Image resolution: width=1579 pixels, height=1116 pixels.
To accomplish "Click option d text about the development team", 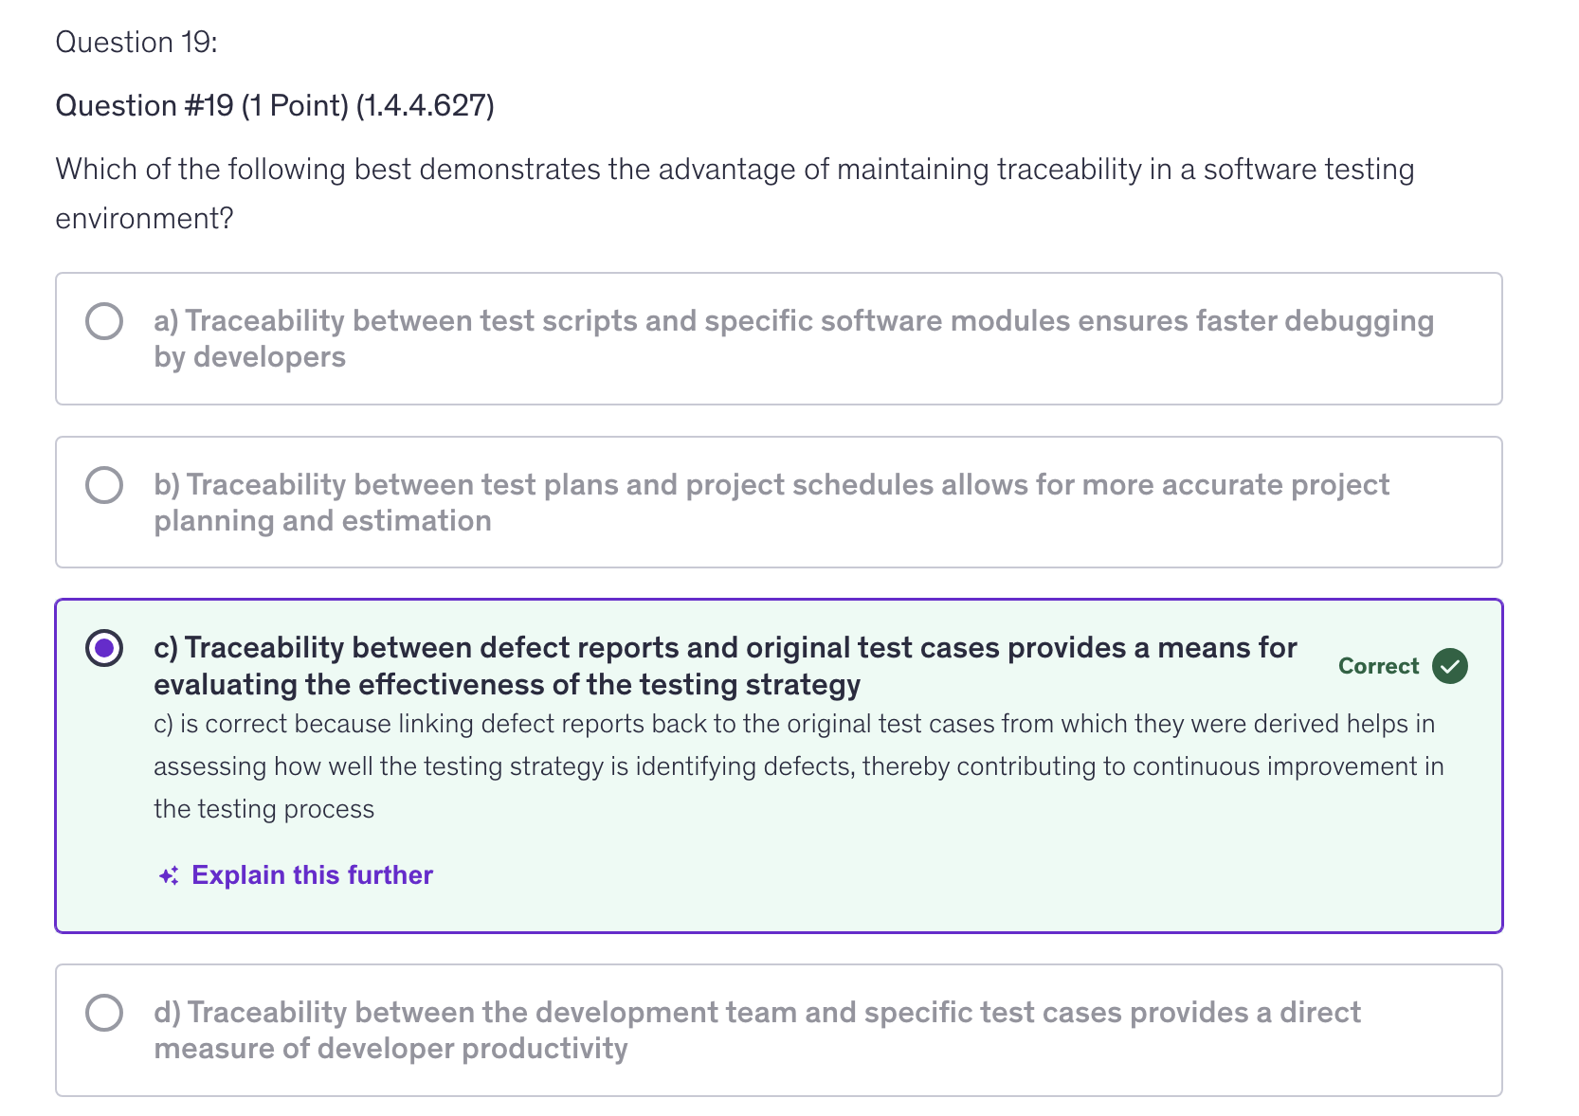I will tap(756, 1030).
